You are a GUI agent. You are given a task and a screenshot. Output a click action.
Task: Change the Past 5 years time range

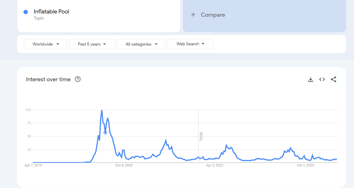tap(92, 44)
